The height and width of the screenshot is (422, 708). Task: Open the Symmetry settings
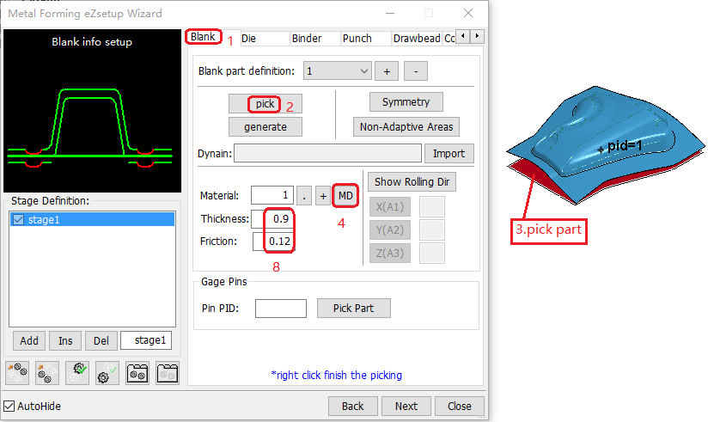[x=406, y=102]
